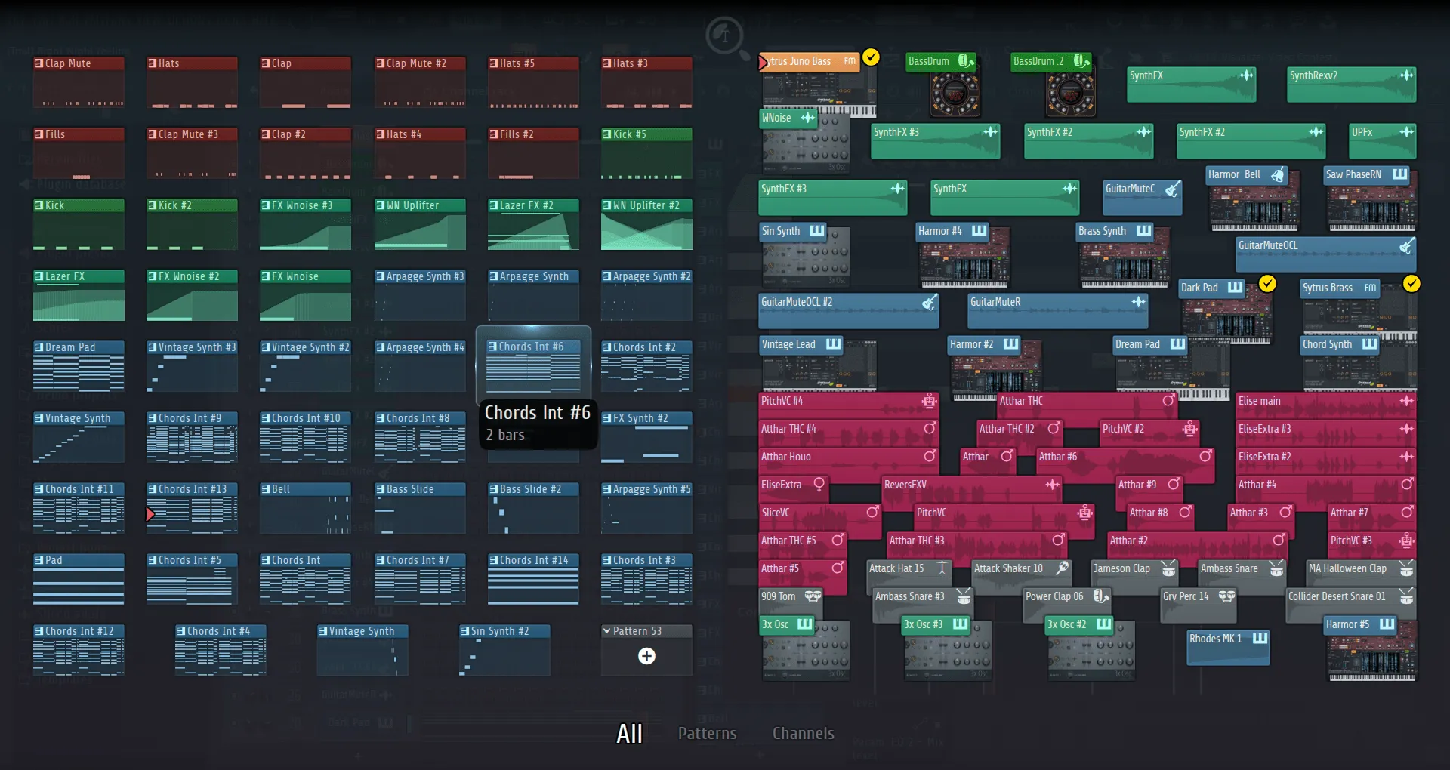Click the robot pitch icon on PitchVC #3
This screenshot has width=1450, height=770.
(x=1406, y=541)
